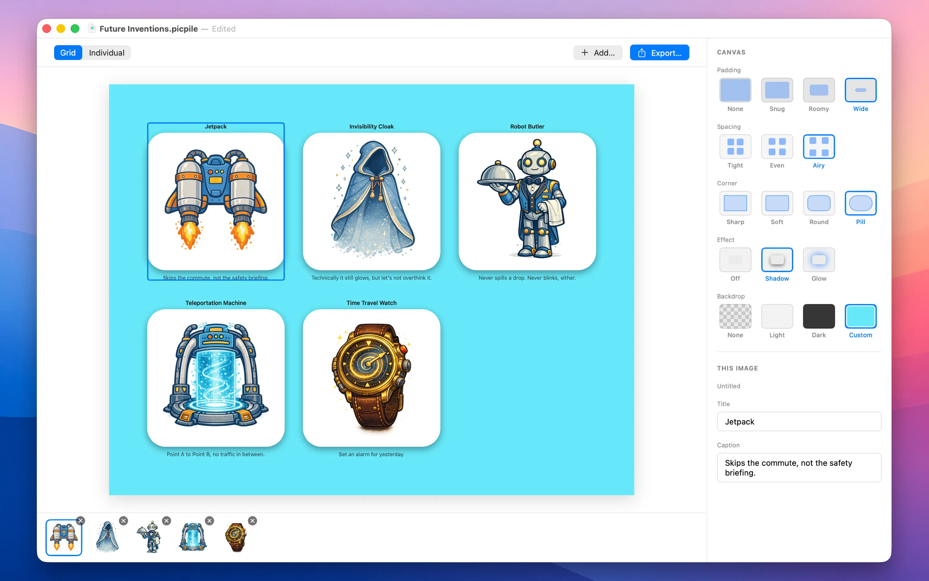The width and height of the screenshot is (929, 581).
Task: Remove the Invisibility Cloak thumbnail
Action: tap(123, 521)
